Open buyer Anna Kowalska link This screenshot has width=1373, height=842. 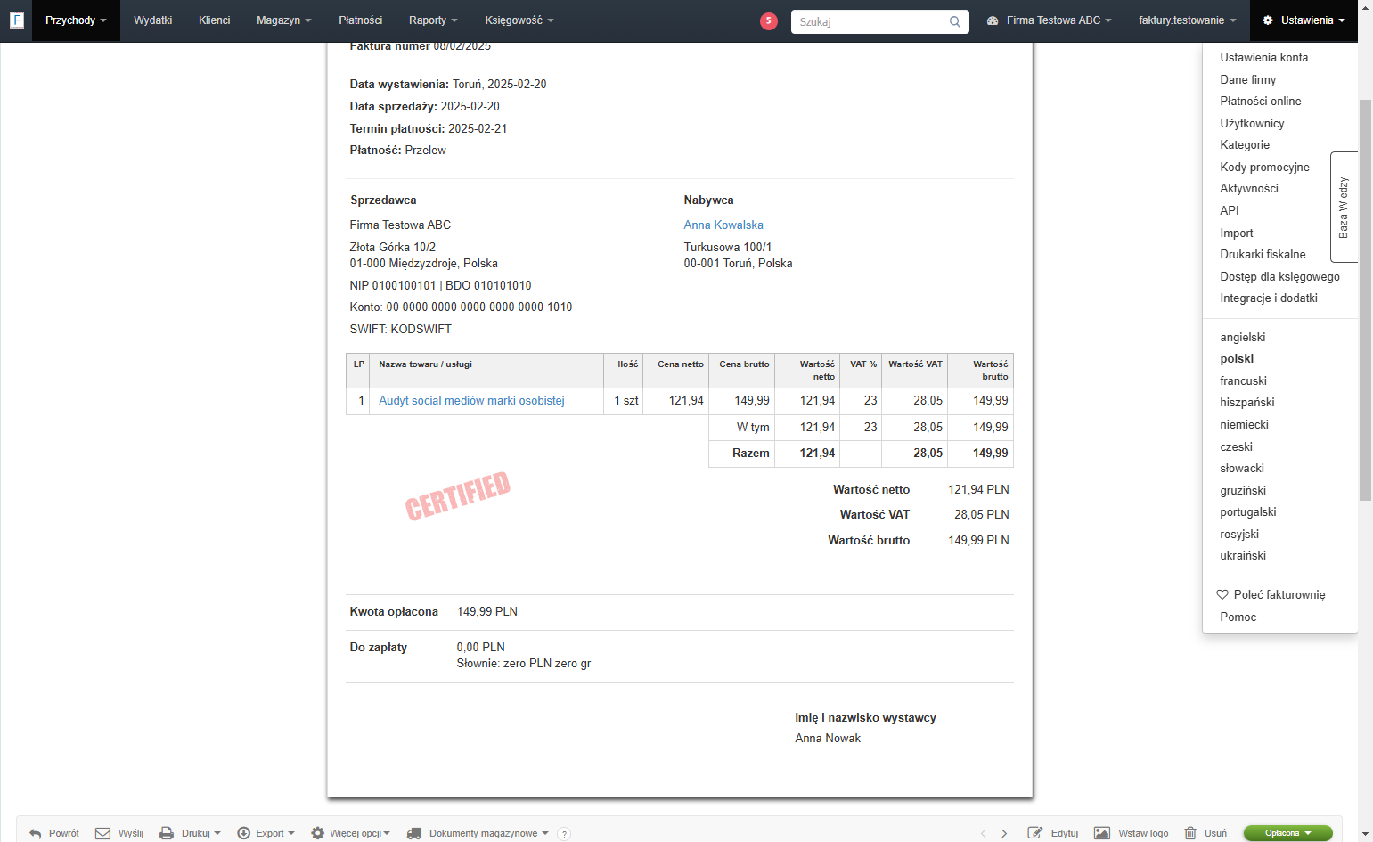(x=723, y=225)
